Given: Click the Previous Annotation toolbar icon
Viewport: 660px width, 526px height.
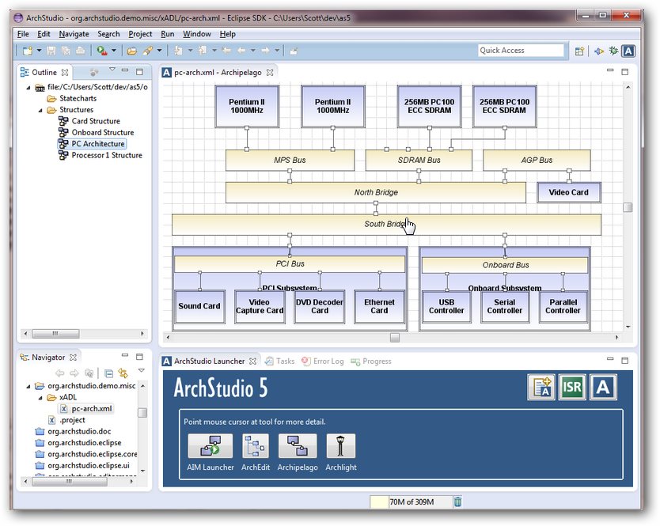Looking at the screenshot, I should 203,51.
